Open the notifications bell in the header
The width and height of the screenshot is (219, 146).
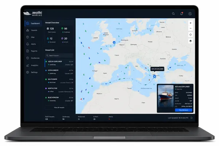(x=181, y=14)
